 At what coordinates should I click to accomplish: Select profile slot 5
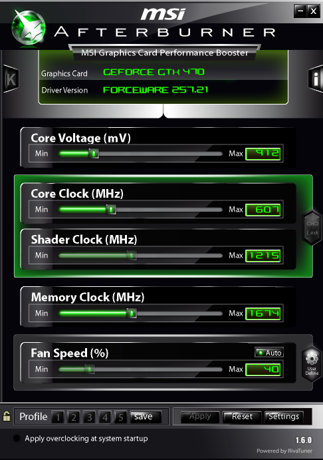pos(121,417)
